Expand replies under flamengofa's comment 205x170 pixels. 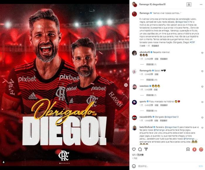pos(152,80)
